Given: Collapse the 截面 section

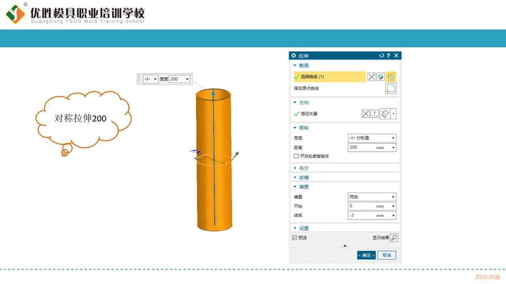Looking at the screenshot, I should [x=295, y=66].
